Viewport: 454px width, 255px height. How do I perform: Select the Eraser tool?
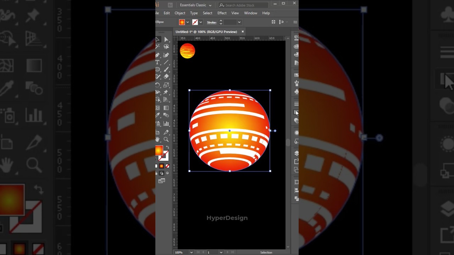click(166, 77)
